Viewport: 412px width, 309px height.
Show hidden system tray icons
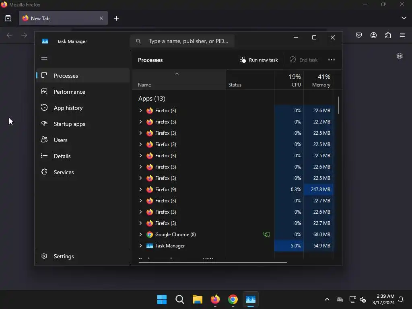(x=327, y=299)
